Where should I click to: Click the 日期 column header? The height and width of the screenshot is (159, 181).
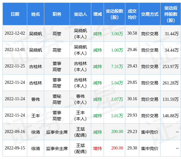[x=15, y=14]
